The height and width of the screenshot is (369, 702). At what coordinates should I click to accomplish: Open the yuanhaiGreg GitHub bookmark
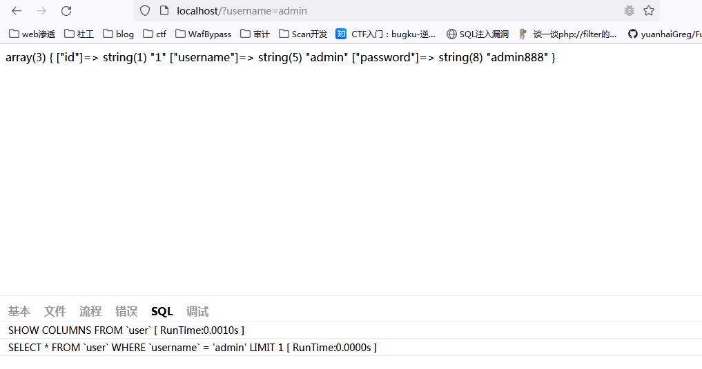pos(665,34)
